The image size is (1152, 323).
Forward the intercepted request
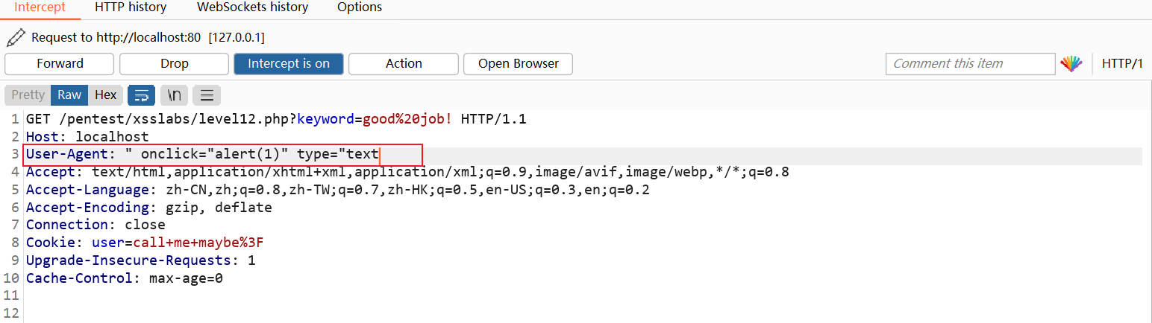click(60, 64)
